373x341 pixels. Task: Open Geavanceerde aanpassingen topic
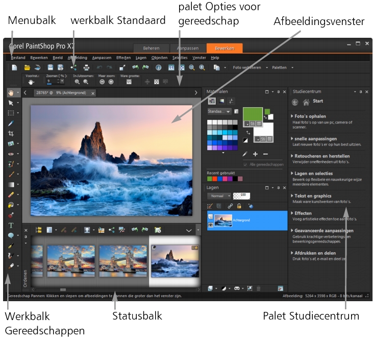[x=324, y=231]
